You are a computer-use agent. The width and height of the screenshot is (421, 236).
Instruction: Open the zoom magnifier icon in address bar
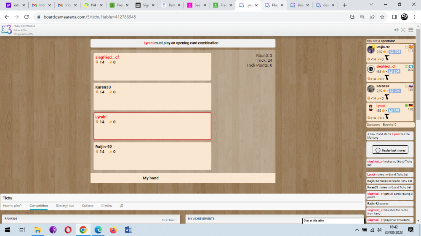(x=362, y=17)
